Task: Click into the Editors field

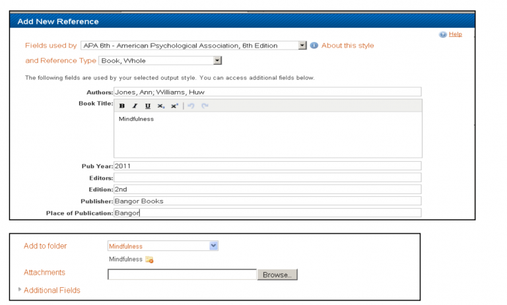Action: [267, 178]
